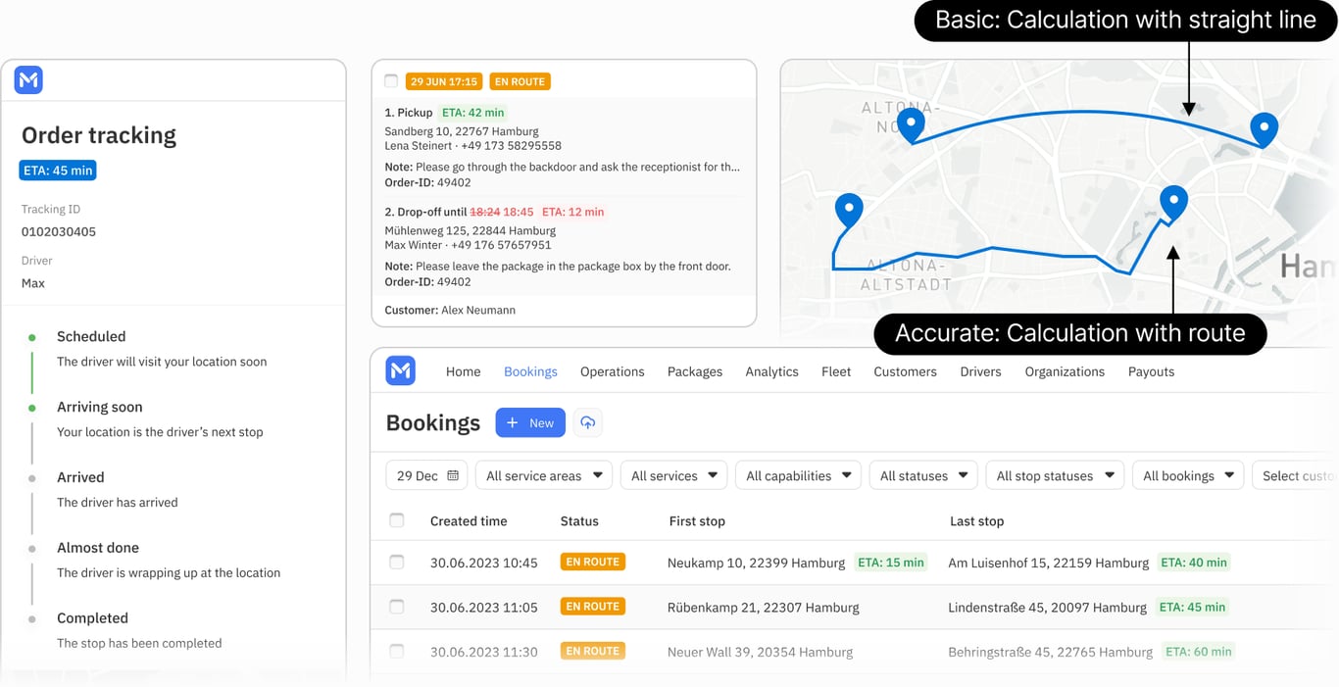Screen dimensions: 1339x687
Task: Tick the select-all checkbox in bookings table header
Action: (x=397, y=520)
